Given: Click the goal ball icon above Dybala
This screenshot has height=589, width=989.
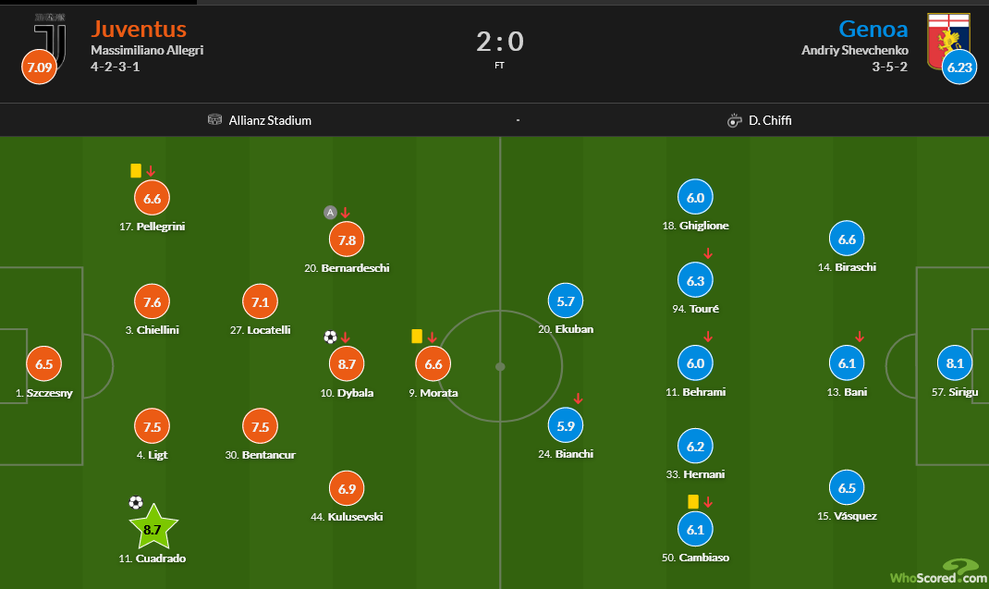Looking at the screenshot, I should pos(331,337).
